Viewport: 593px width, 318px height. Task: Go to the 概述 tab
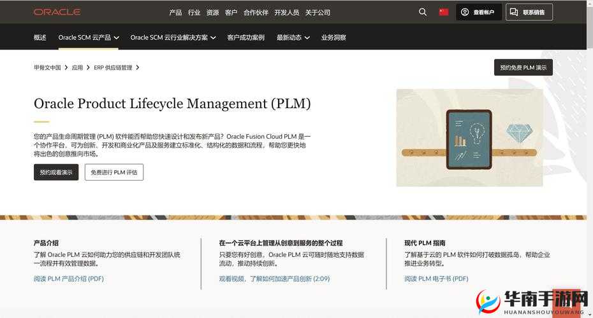tap(40, 38)
